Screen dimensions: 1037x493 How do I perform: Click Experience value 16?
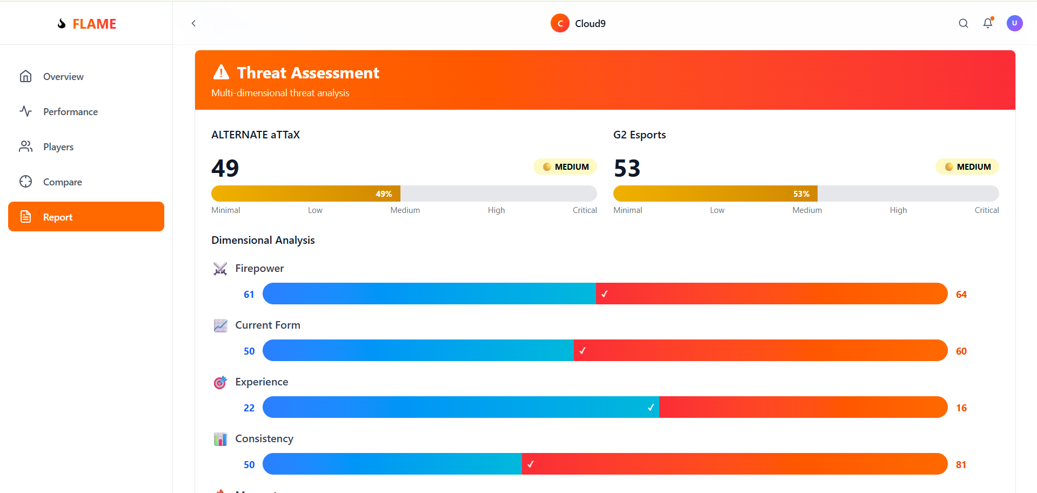tap(961, 408)
